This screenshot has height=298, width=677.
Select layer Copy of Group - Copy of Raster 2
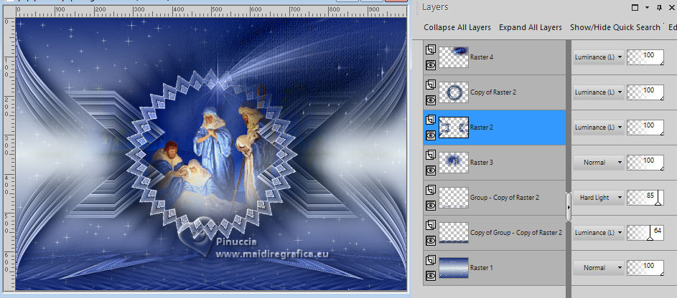(516, 233)
